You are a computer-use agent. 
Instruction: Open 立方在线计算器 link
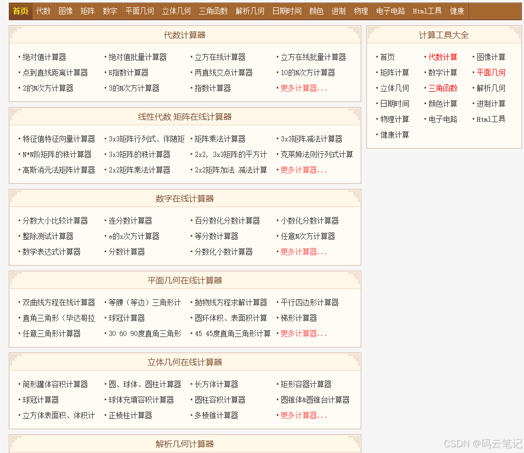click(x=220, y=57)
